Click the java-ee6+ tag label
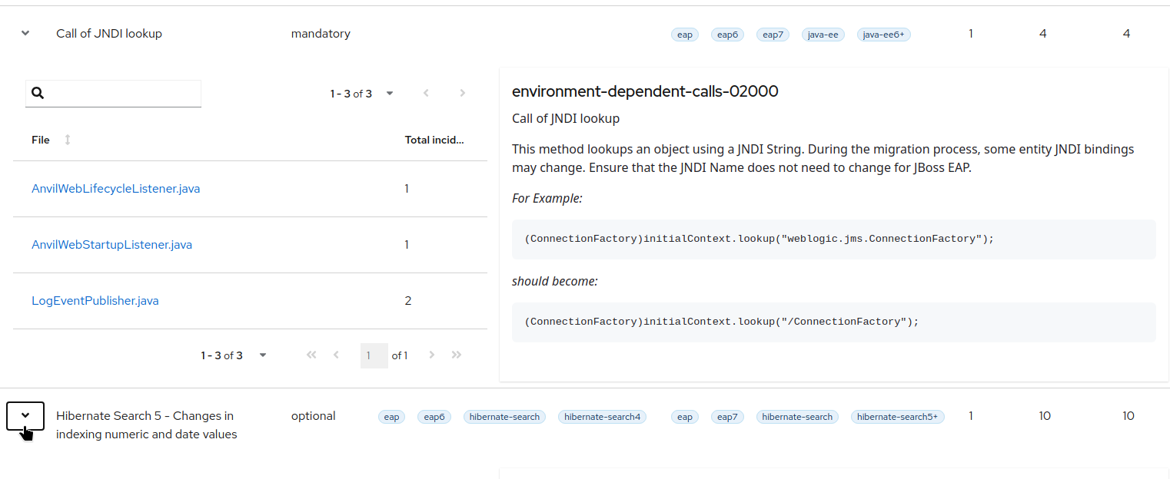The width and height of the screenshot is (1170, 479). point(883,35)
